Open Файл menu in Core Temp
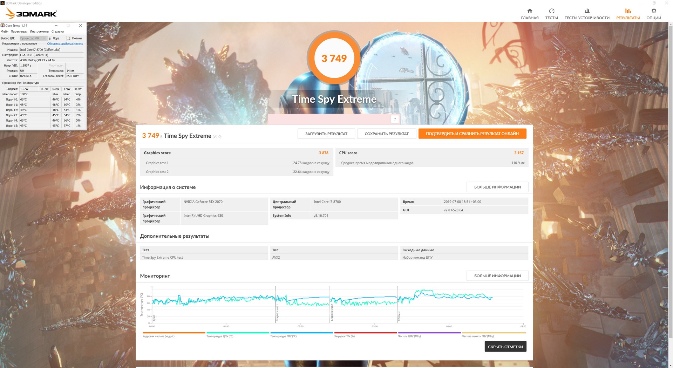Image resolution: width=673 pixels, height=368 pixels. pyautogui.click(x=5, y=32)
